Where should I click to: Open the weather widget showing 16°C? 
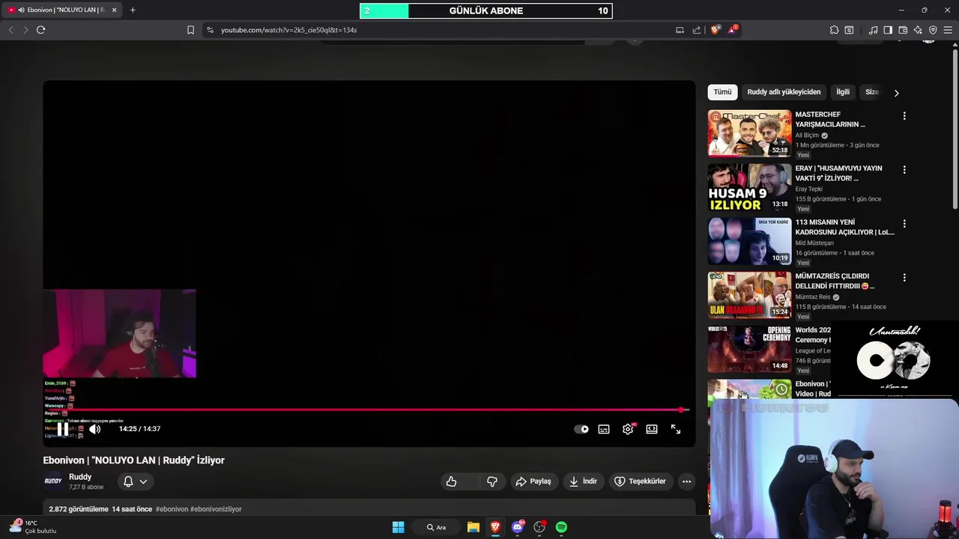tap(34, 527)
